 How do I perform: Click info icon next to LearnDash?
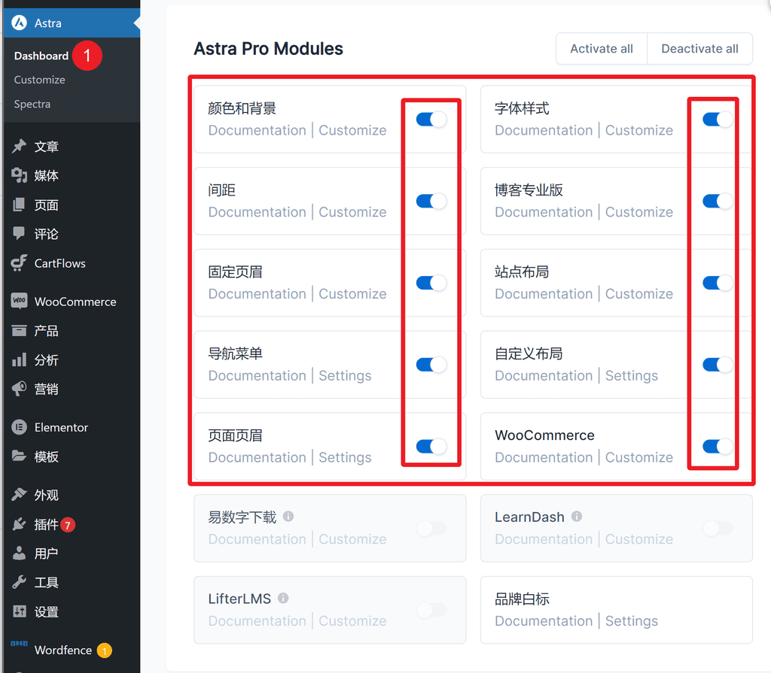point(577,517)
